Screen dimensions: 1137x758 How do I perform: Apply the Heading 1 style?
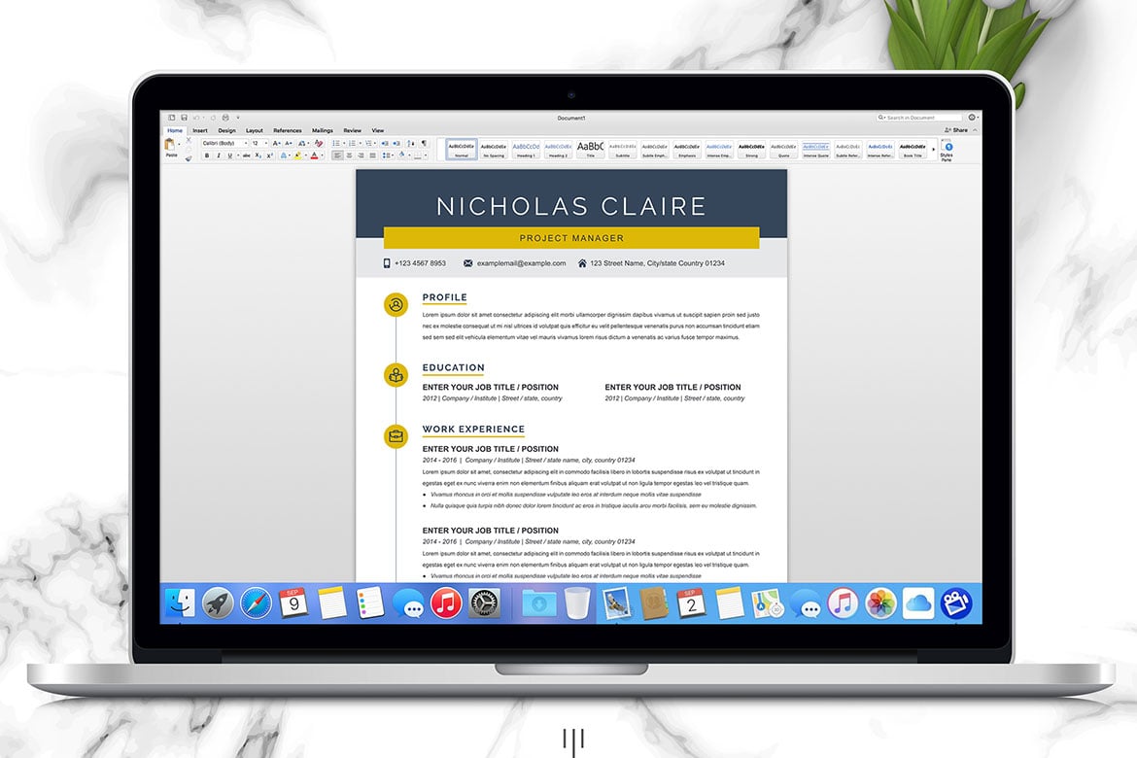[525, 150]
